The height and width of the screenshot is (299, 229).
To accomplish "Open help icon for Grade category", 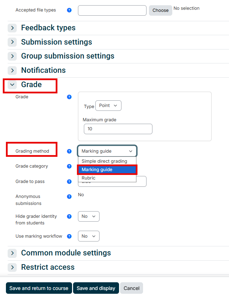I will pos(69,166).
